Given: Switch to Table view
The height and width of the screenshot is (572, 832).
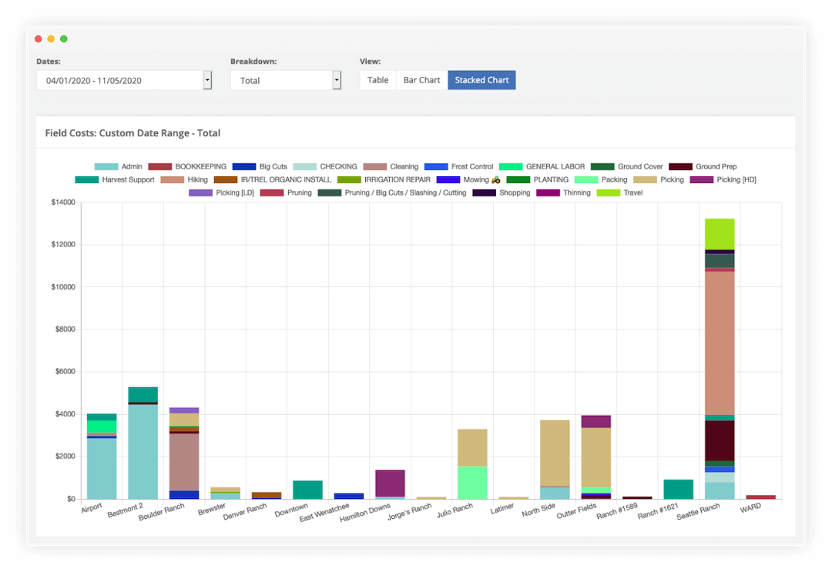Looking at the screenshot, I should [x=377, y=80].
